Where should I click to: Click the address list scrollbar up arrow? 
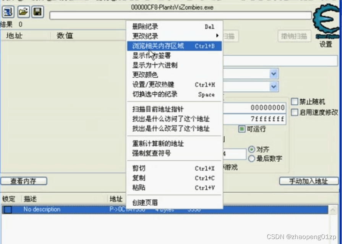pos(333,210)
